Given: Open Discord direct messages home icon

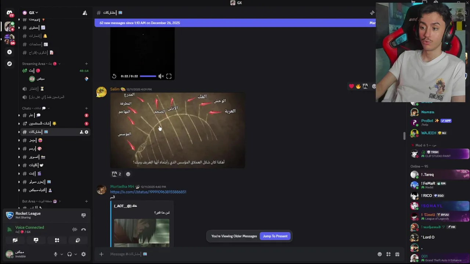Looking at the screenshot, I should click(x=10, y=13).
